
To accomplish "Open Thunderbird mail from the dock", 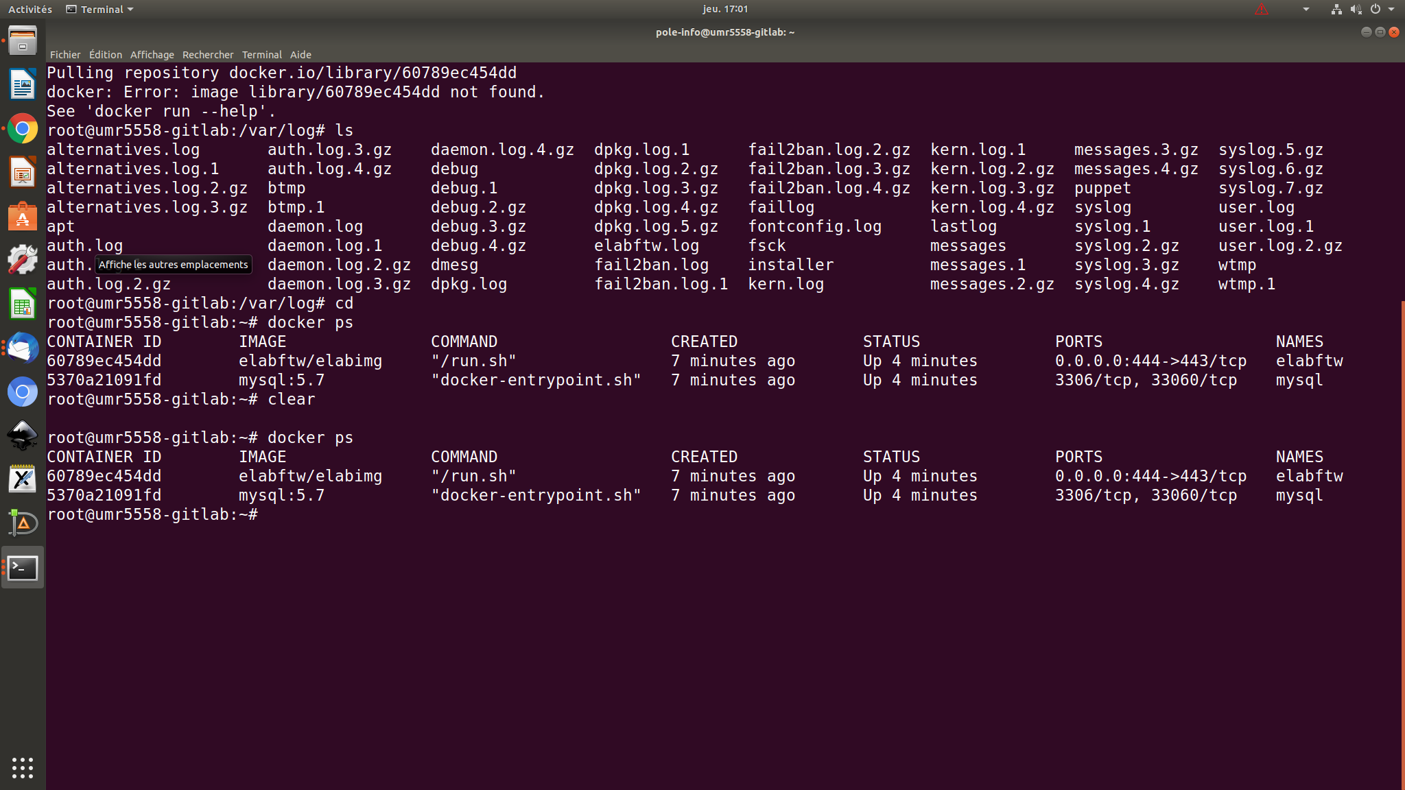I will 23,348.
